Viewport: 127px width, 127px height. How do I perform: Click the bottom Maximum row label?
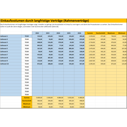tap(27, 104)
